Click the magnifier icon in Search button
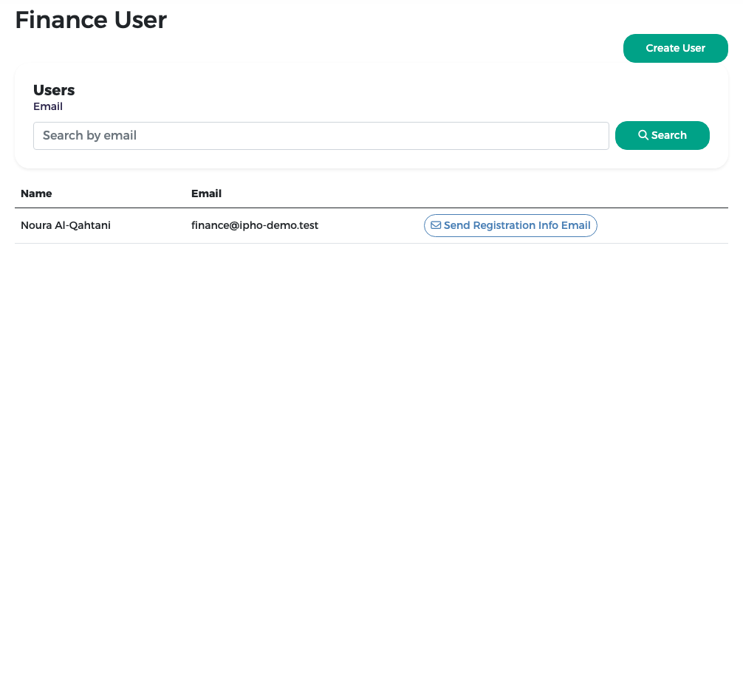This screenshot has width=743, height=689. (643, 135)
